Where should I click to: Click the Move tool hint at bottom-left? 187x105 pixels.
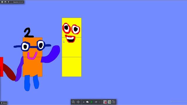click(4, 103)
